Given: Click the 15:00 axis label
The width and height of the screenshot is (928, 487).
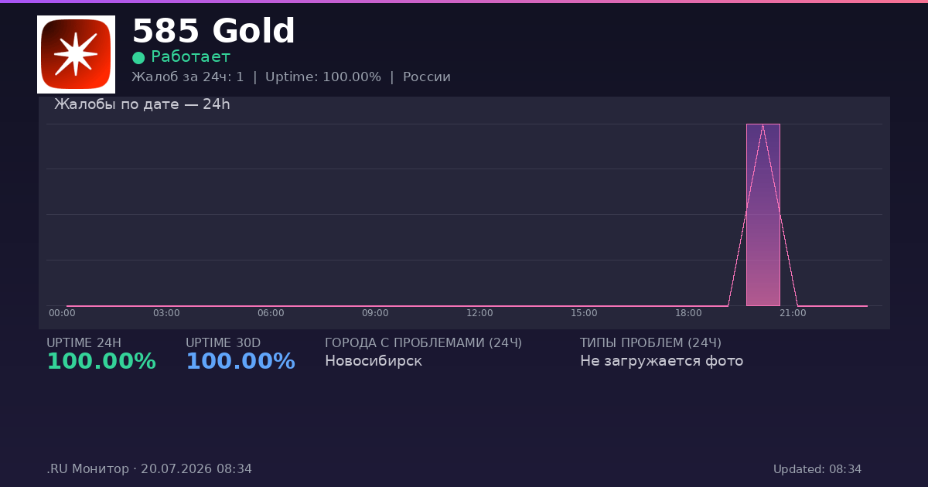Looking at the screenshot, I should [x=584, y=313].
